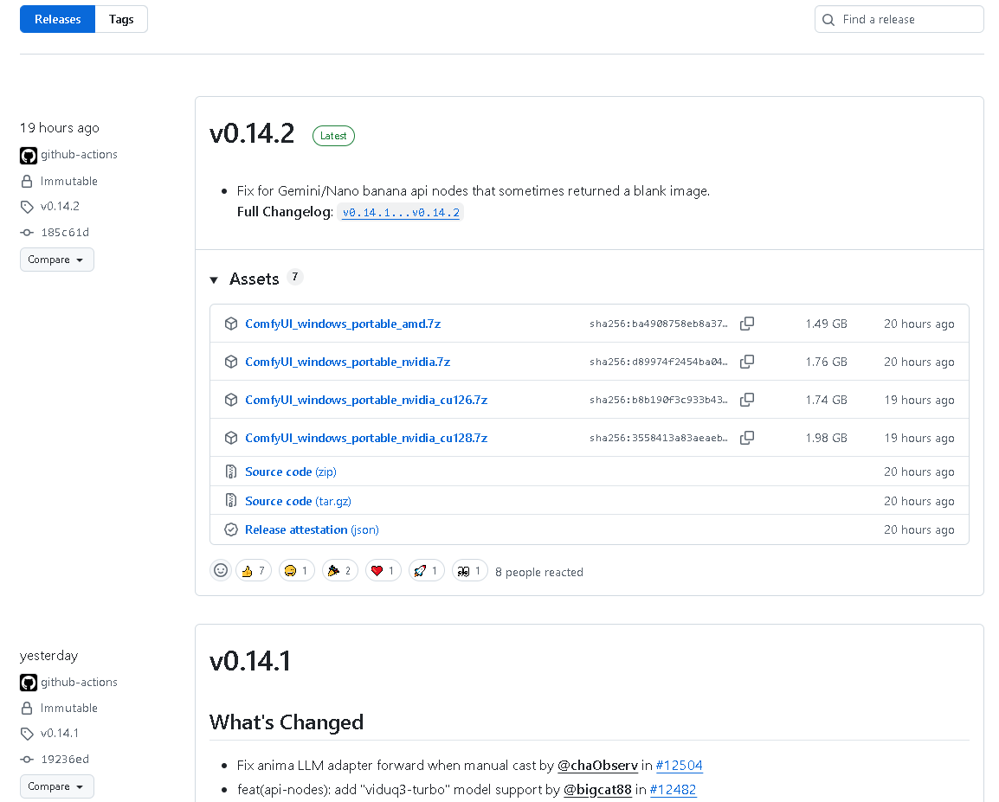Image resolution: width=999 pixels, height=802 pixels.
Task: Switch to the Releases tab
Action: click(57, 19)
